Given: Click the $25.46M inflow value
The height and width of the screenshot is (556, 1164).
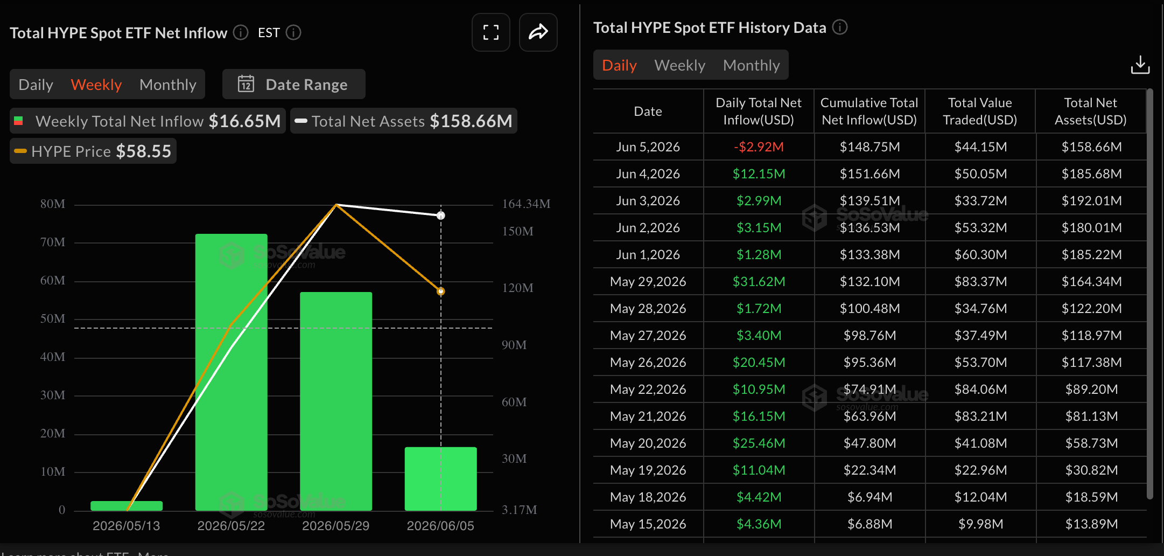Looking at the screenshot, I should pyautogui.click(x=759, y=443).
